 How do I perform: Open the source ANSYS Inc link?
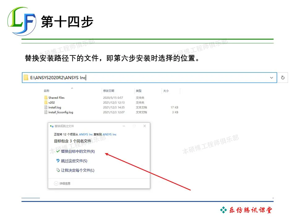(x=86, y=134)
